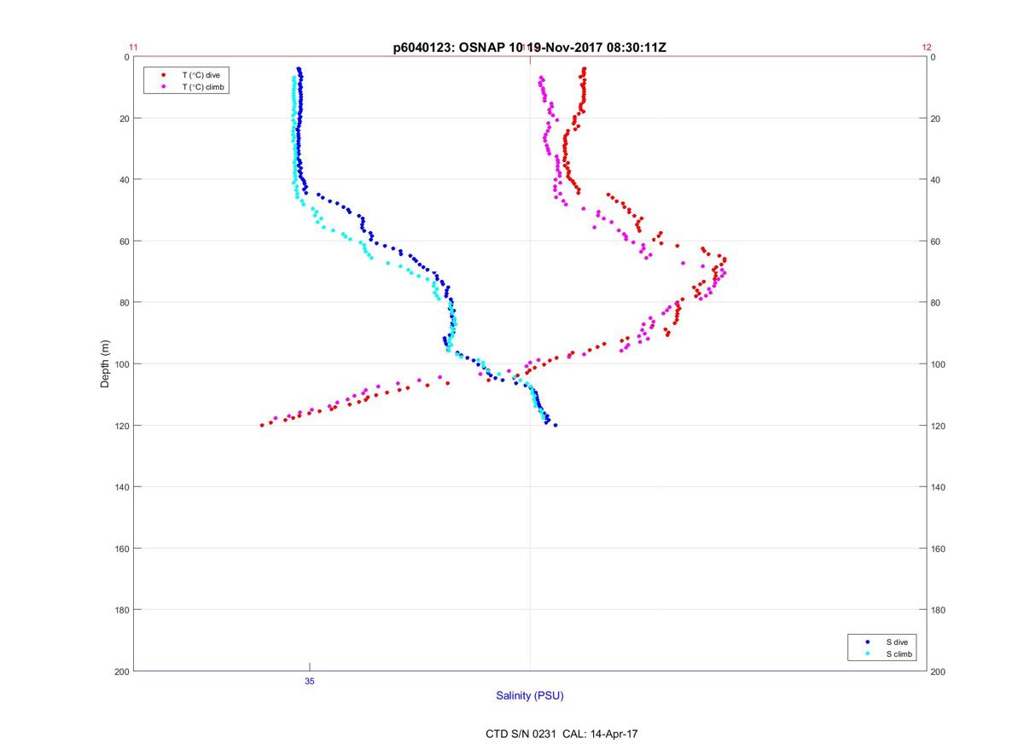1024x755 pixels.
Task: Click the dark blue marker in the salinity legend
Action: [867, 642]
